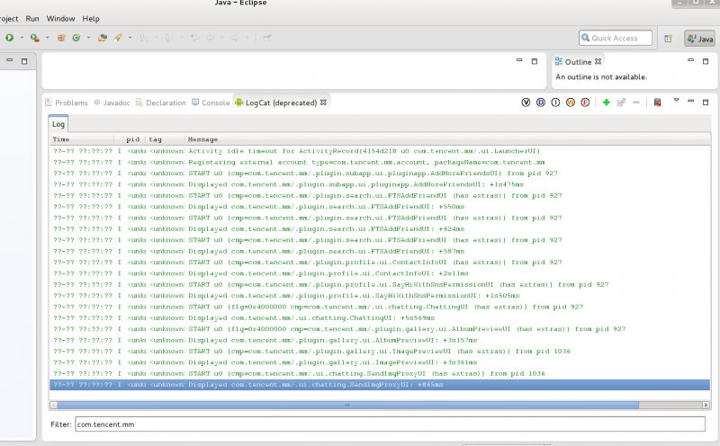Switch to the Javadoc tab
This screenshot has height=446, width=720.
click(112, 103)
